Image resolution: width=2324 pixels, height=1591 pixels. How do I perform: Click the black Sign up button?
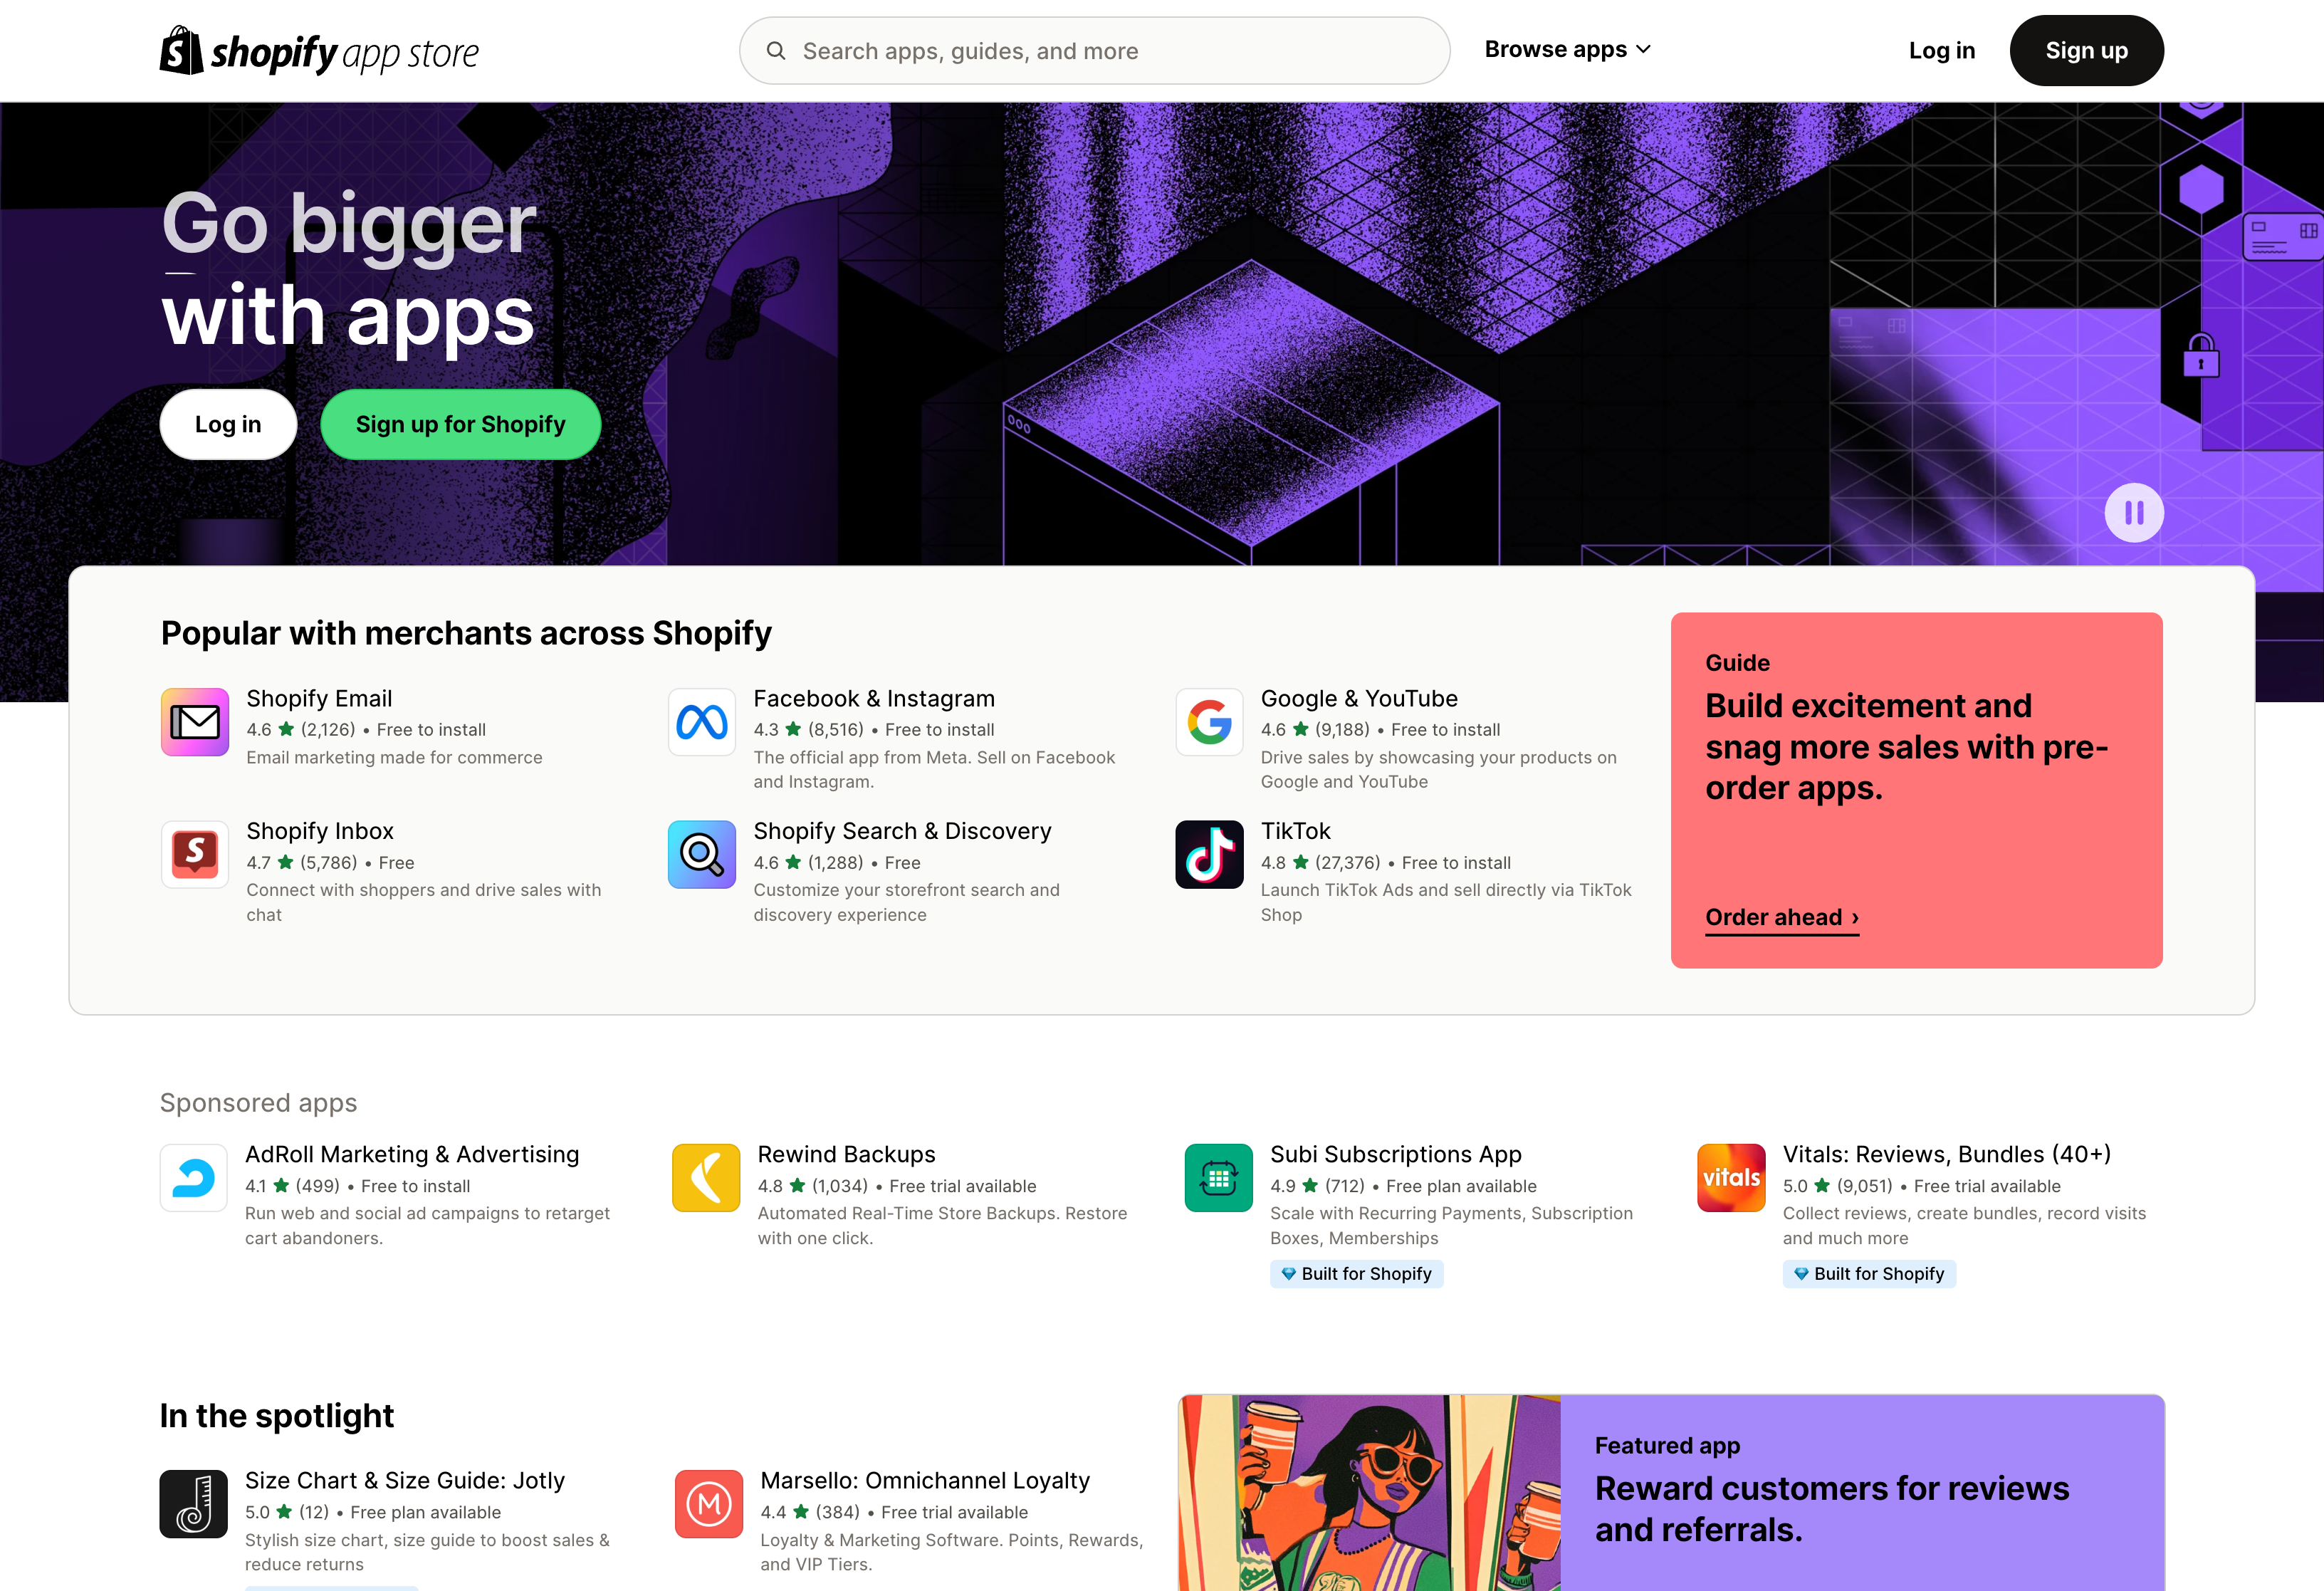tap(2086, 51)
